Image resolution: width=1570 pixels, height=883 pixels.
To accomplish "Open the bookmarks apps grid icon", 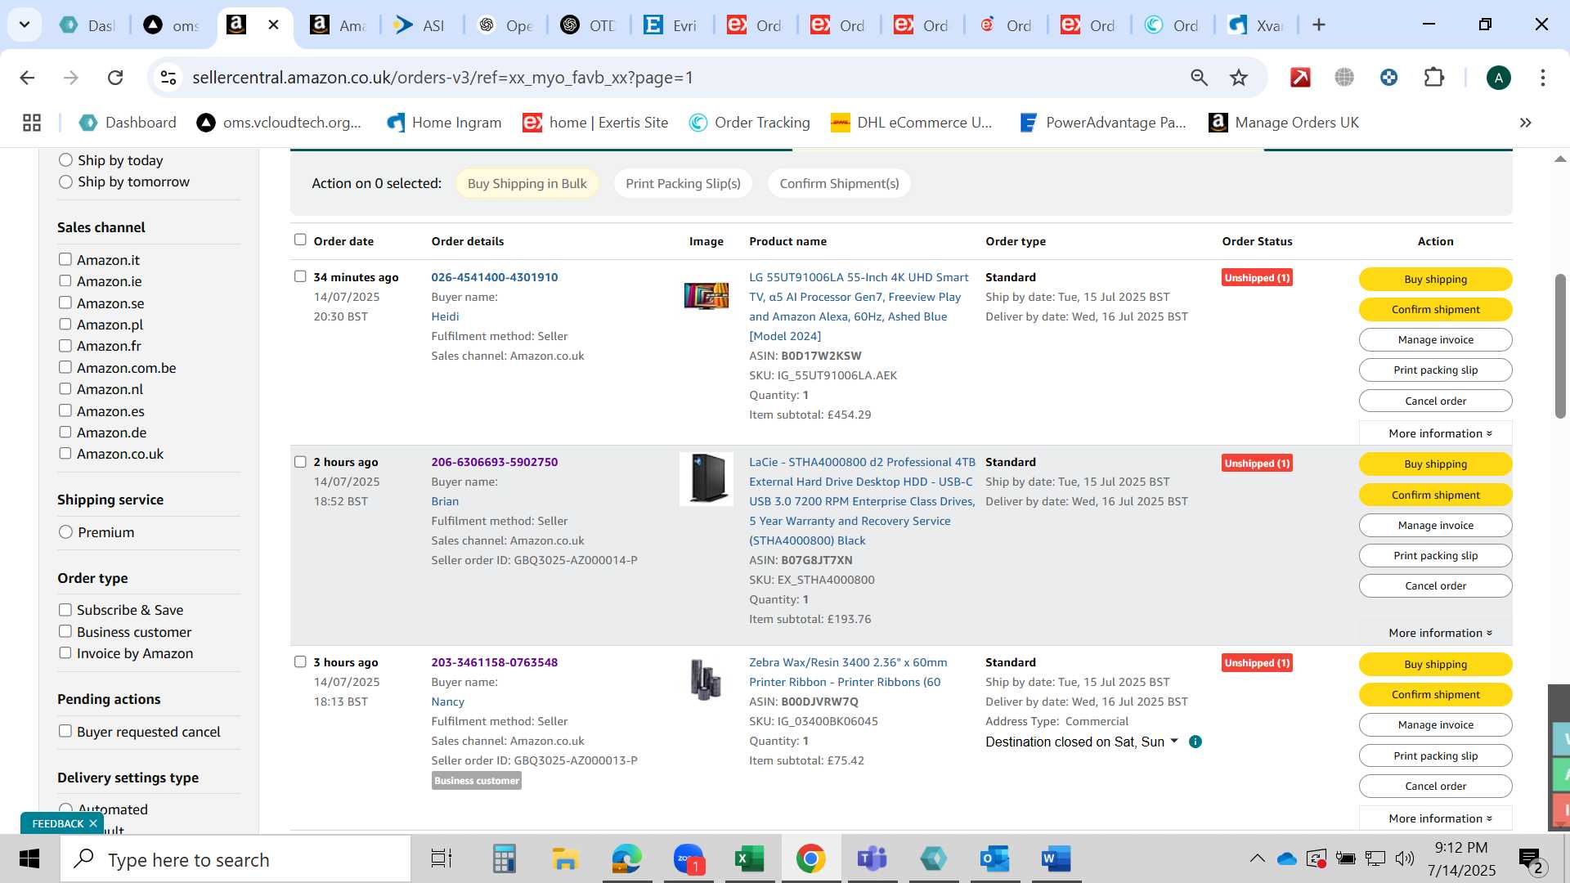I will [x=32, y=123].
